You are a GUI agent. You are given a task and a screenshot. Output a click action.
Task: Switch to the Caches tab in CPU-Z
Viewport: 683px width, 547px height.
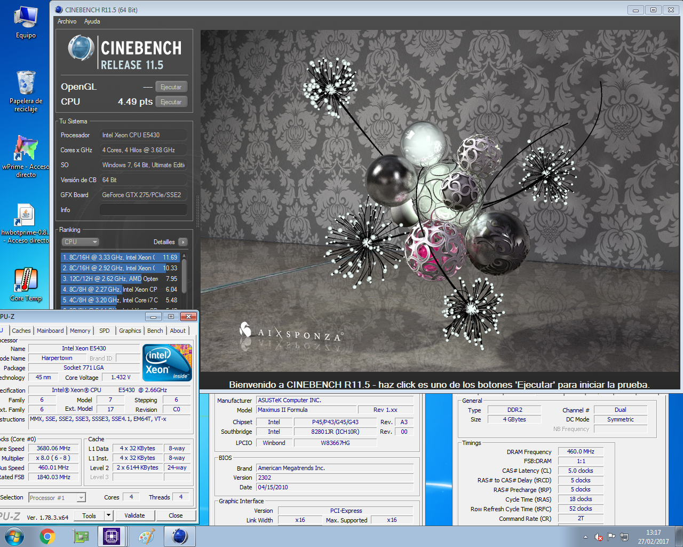[x=21, y=331]
